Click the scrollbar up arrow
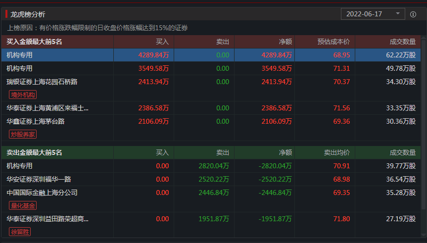Image resolution: width=427 pixels, height=243 pixels. point(424,38)
